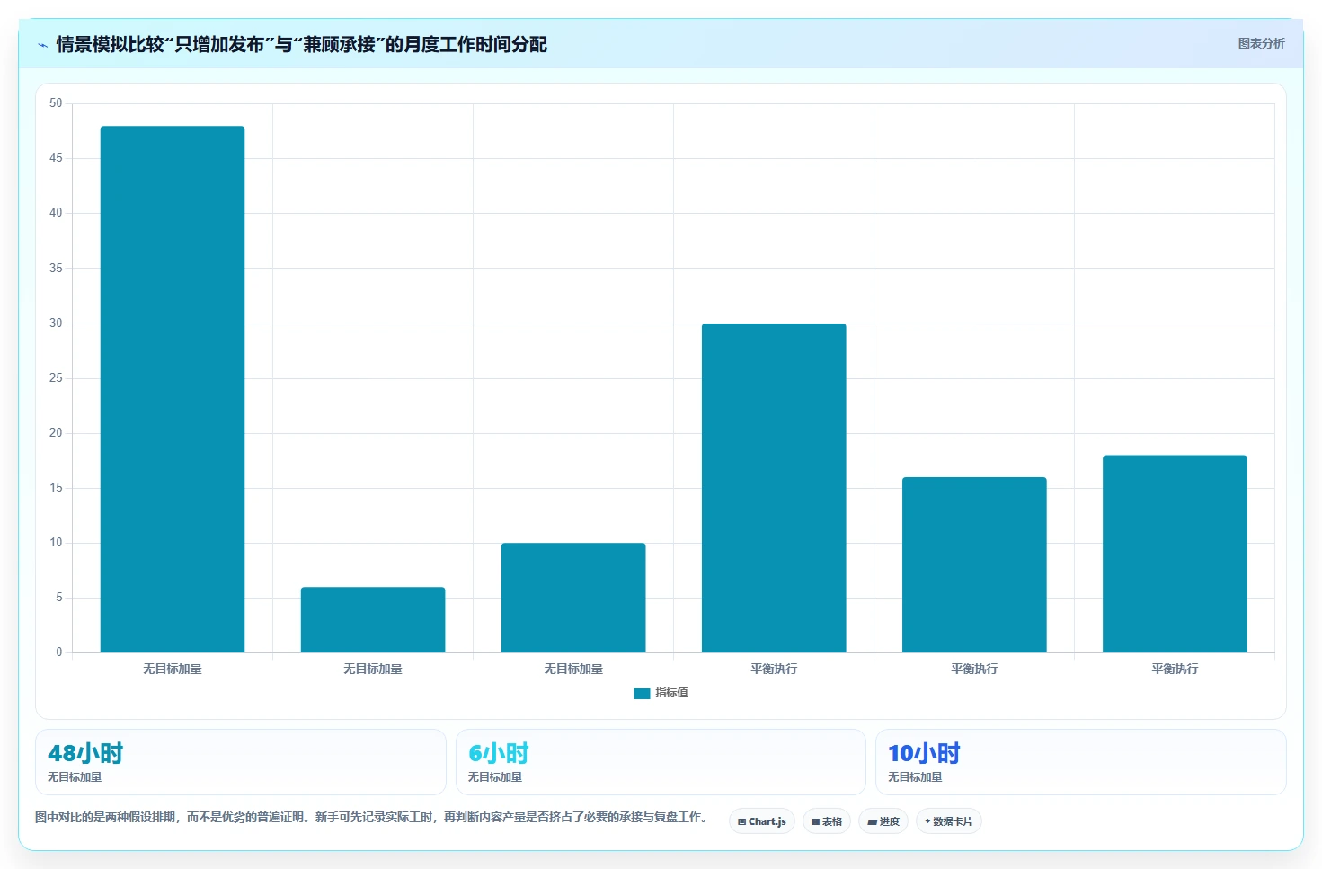Viewport: 1322px width, 869px height.
Task: Click the y-axis label 25
Action: [x=56, y=378]
